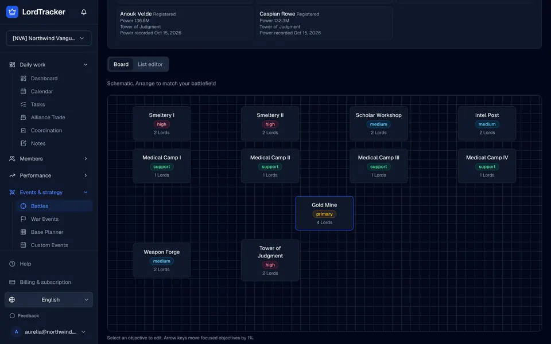The width and height of the screenshot is (551, 344).
Task: Open notifications bell icon
Action: (x=84, y=12)
